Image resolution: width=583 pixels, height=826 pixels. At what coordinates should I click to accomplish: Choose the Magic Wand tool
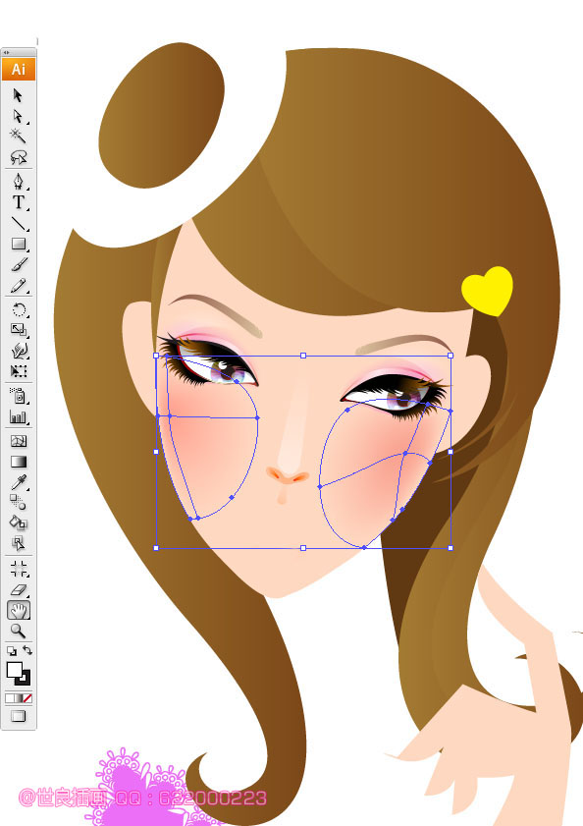coord(18,136)
